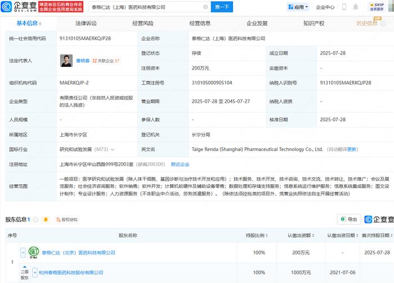394x283 pixels.
Task: Open the Qcc.com logo home link
Action: tap(19, 7)
